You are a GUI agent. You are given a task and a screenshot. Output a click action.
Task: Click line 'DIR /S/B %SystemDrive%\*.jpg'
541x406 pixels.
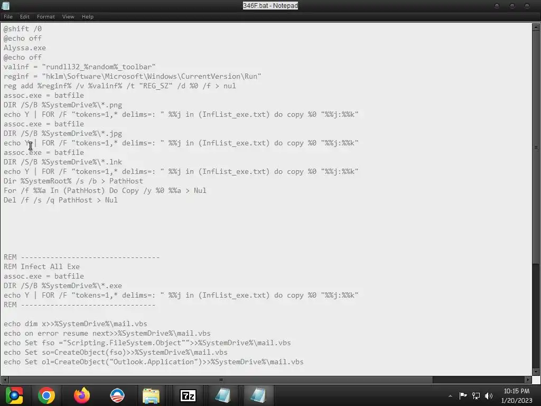63,133
